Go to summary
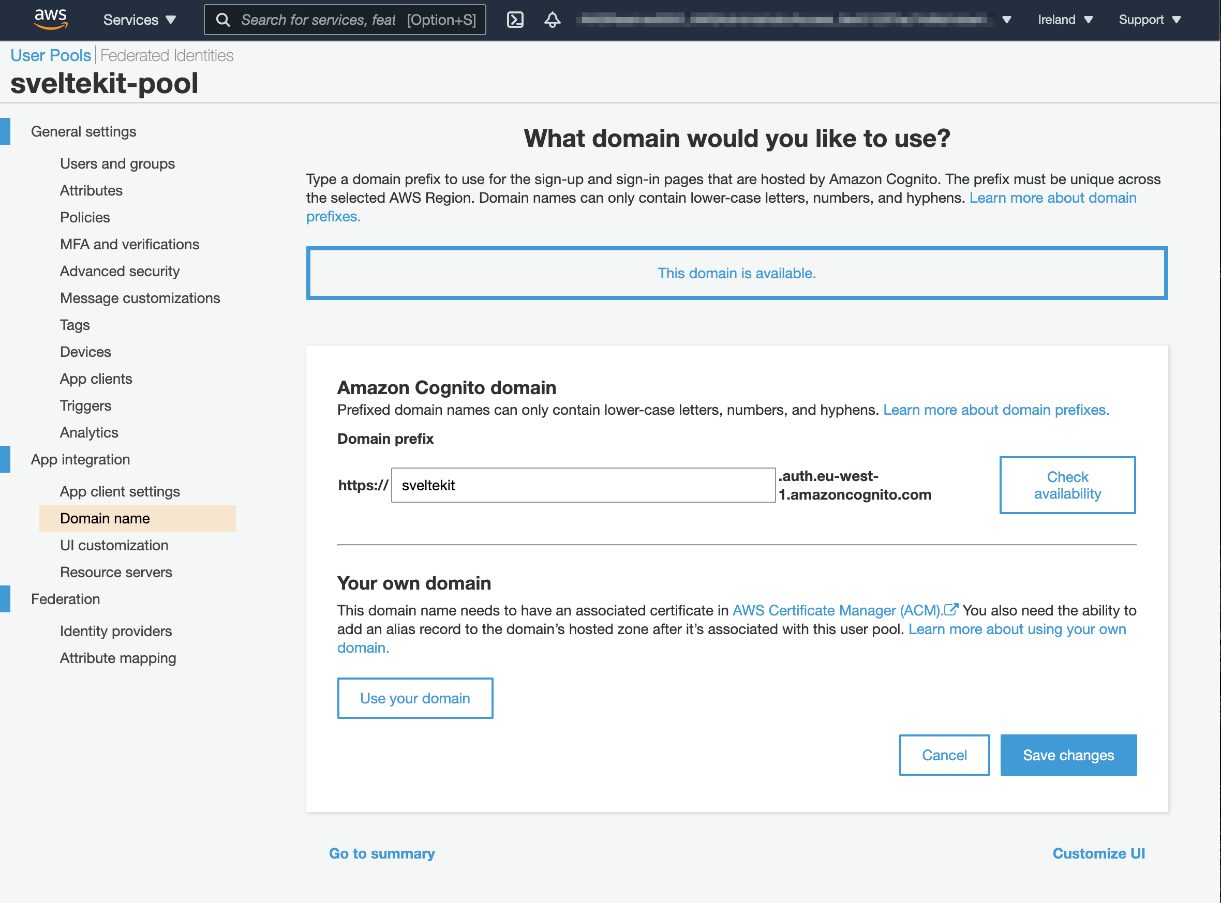Viewport: 1221px width, 903px height. coord(382,853)
